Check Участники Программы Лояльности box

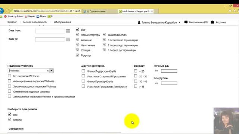(x=83, y=86)
